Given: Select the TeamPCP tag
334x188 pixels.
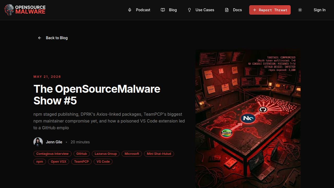Looking at the screenshot, I should pyautogui.click(x=81, y=162).
